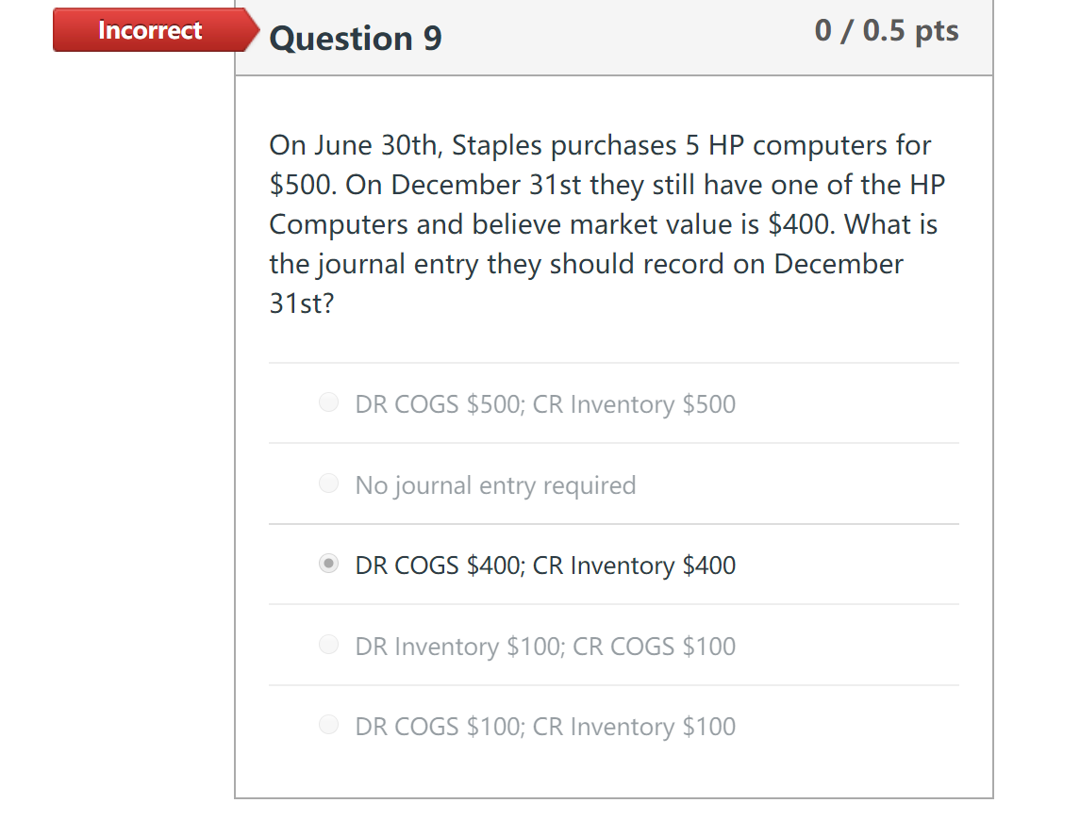1080x836 pixels.
Task: Click the selected answer text 'DR COGS $400; CR Inventory $400'
Action: pyautogui.click(x=544, y=565)
